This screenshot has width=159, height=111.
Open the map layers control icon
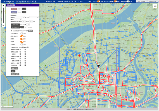point(155,6)
